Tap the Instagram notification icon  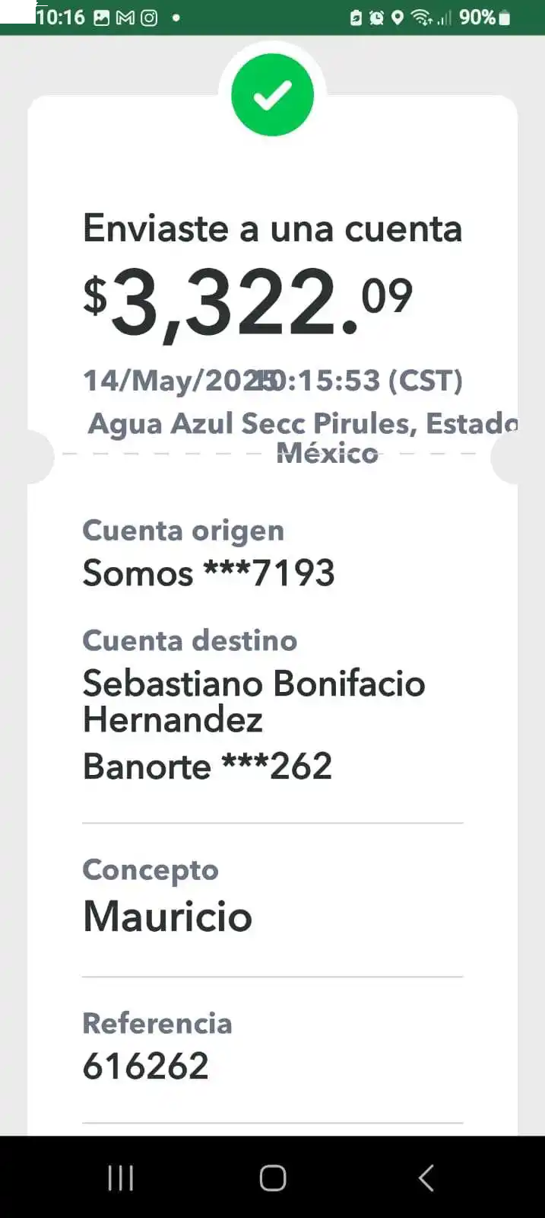150,18
